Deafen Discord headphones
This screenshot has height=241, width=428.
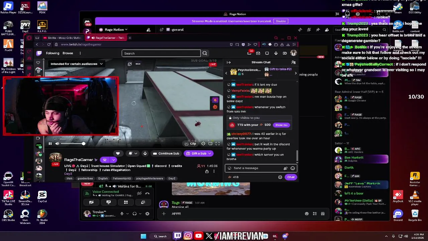click(135, 214)
